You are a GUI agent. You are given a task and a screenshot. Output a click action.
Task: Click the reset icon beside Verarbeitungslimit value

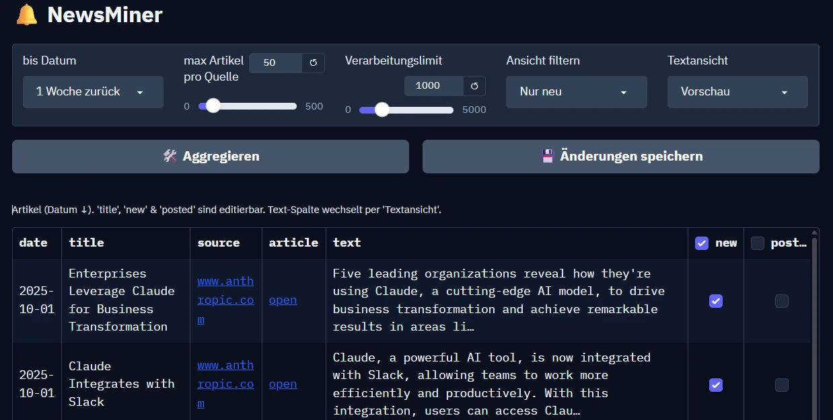coord(474,85)
